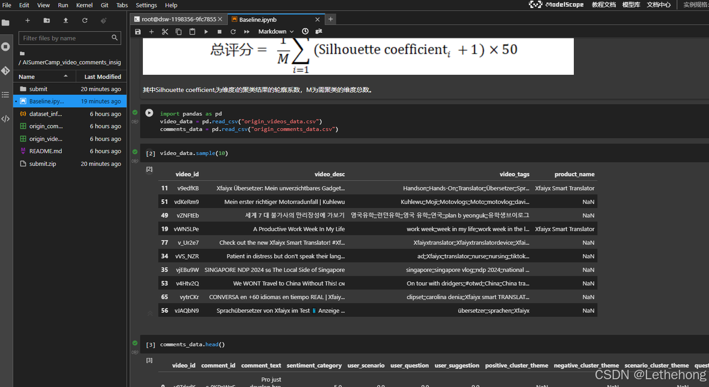
Task: Cut selected cell with scissors icon
Action: [165, 32]
